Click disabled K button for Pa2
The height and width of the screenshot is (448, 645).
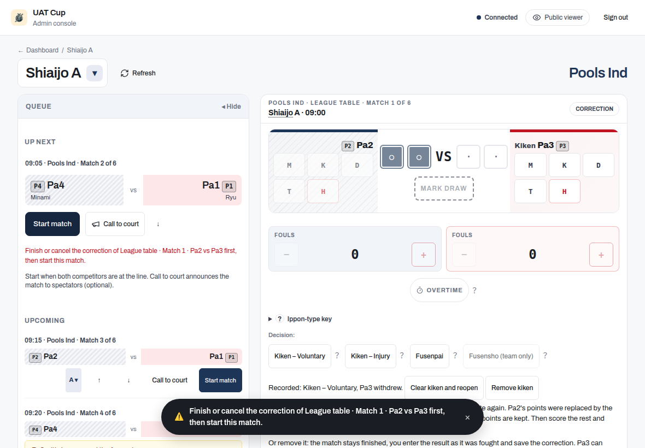tap(323, 165)
